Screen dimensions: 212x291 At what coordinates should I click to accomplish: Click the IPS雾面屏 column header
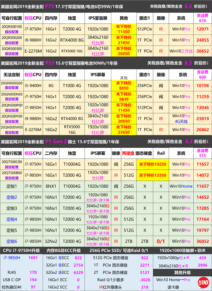click(98, 18)
